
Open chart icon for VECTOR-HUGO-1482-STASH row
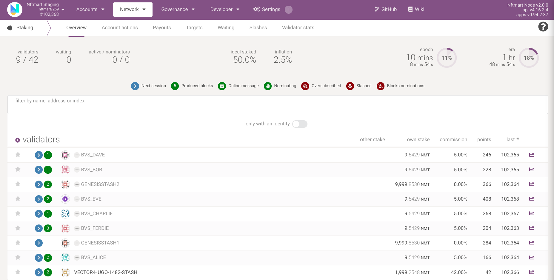pos(532,272)
